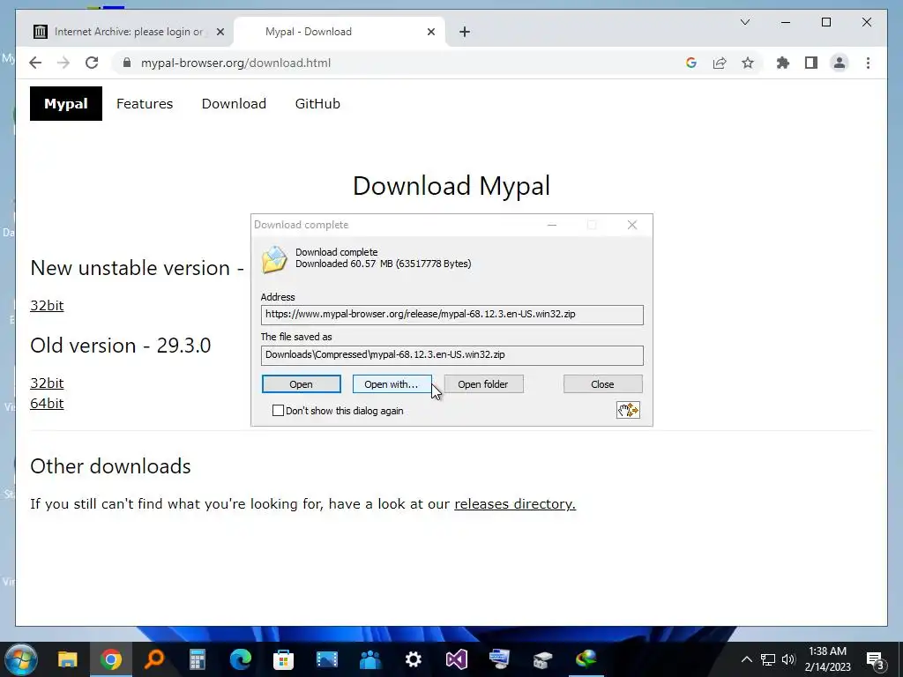Screen dimensions: 903x677
Task: Minimize the Download complete dialog
Action: point(552,225)
